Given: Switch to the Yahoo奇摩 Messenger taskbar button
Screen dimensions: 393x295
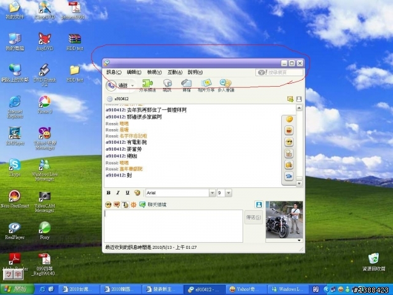Looking at the screenshot, I should point(246,289).
